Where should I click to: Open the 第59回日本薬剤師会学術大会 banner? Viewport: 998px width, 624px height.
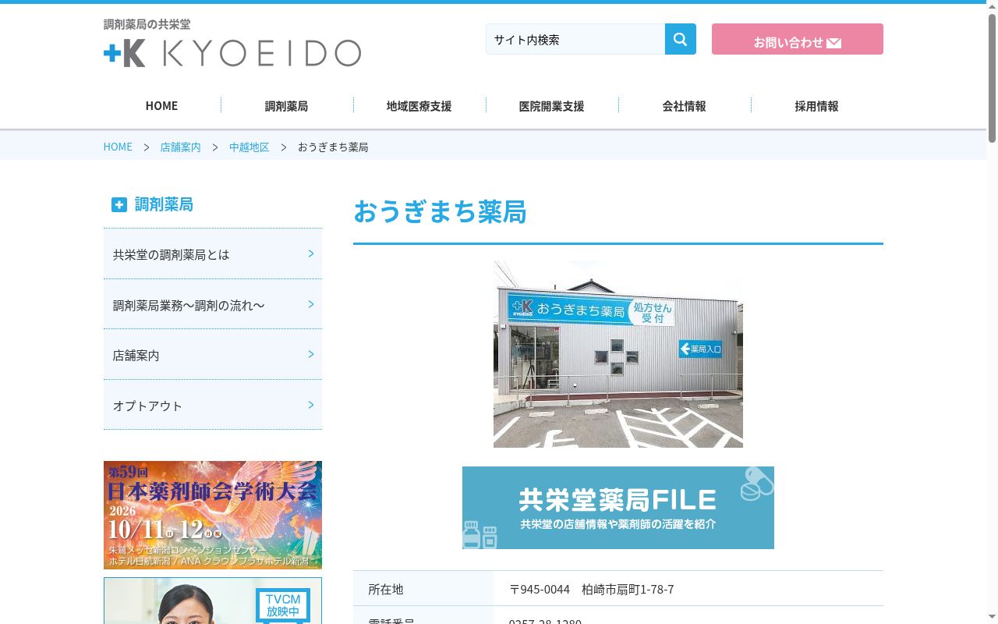point(213,515)
